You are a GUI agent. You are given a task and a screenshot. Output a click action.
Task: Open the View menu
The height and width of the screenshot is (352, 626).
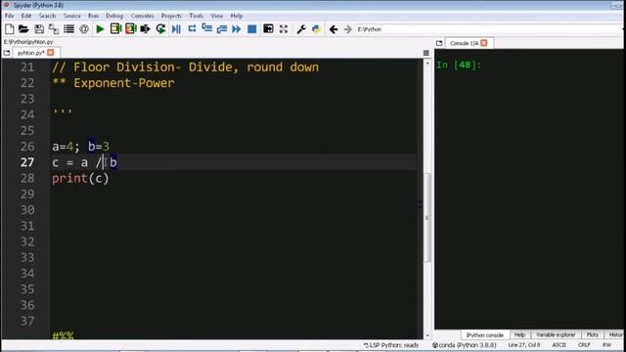point(217,16)
